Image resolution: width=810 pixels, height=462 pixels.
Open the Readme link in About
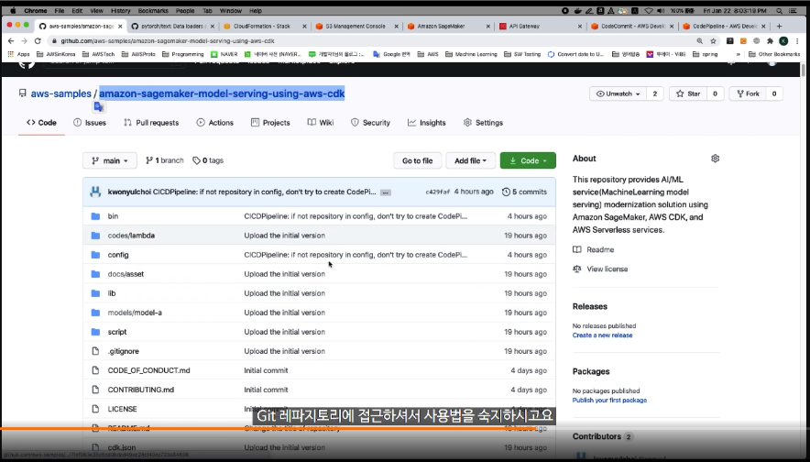(x=594, y=249)
